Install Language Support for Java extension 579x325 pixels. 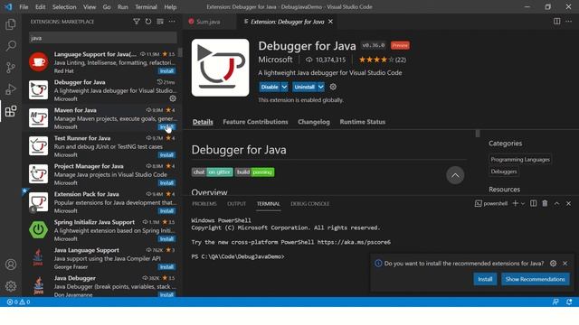coord(166,71)
